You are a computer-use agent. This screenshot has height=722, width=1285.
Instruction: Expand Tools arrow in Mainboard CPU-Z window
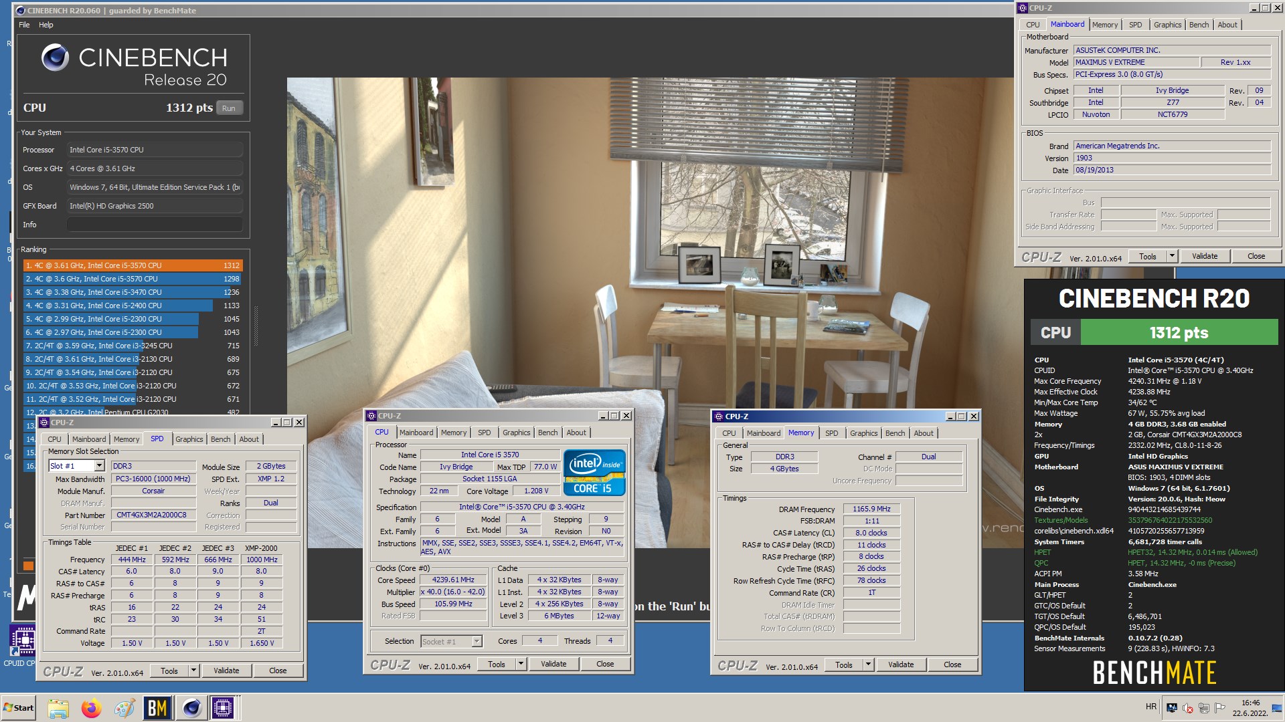point(1172,256)
